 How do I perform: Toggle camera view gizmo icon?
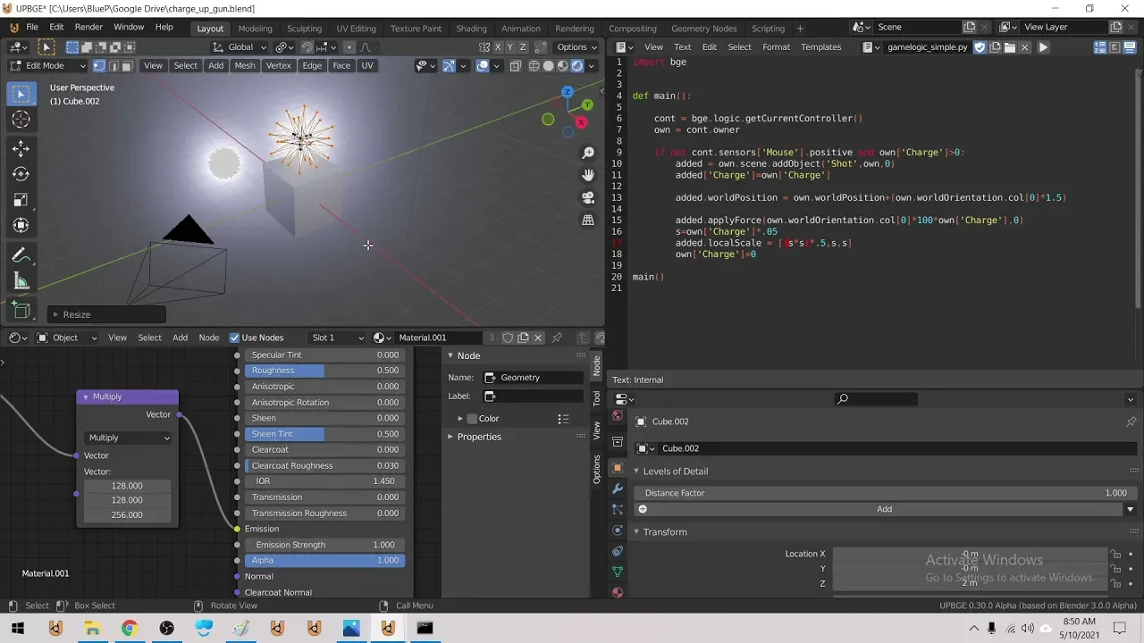pos(588,197)
